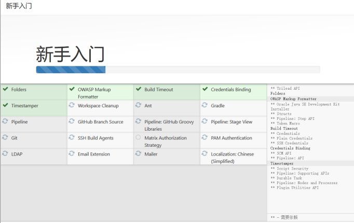This screenshot has width=354, height=223.
Task: Click the Workspace Cleanup plugin label
Action: click(98, 106)
